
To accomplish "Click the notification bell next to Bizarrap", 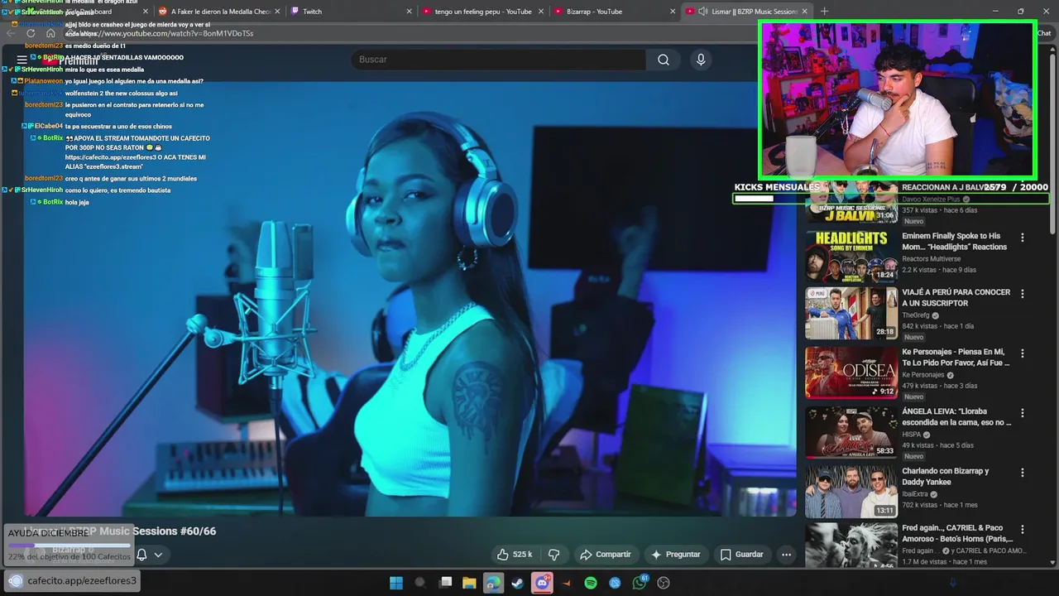I will point(141,555).
